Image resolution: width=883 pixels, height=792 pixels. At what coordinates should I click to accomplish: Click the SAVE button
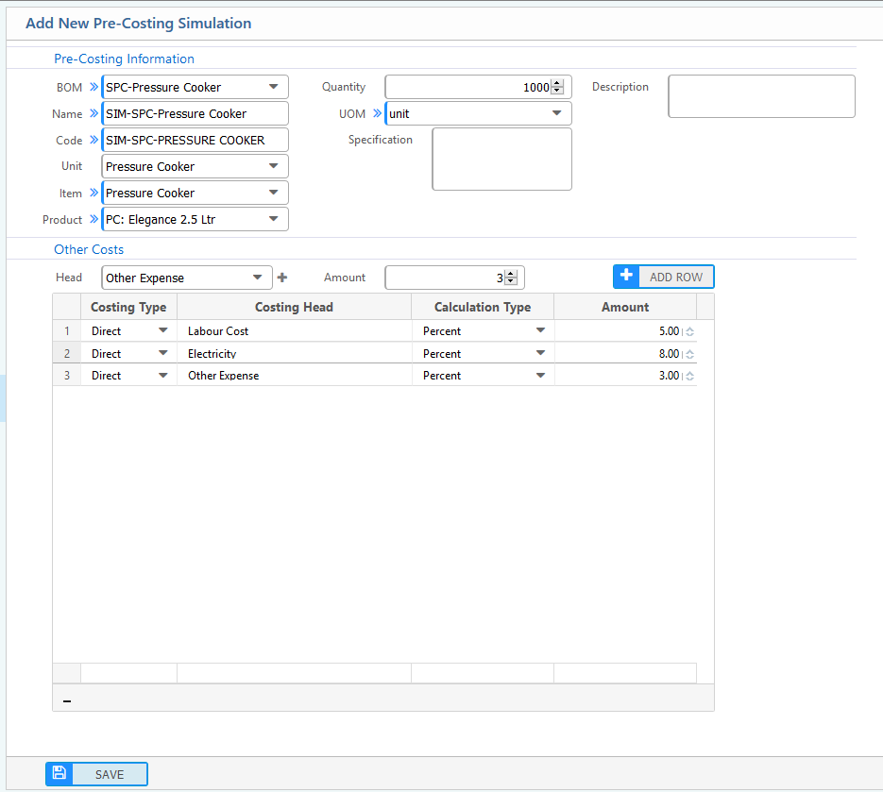[x=109, y=774]
